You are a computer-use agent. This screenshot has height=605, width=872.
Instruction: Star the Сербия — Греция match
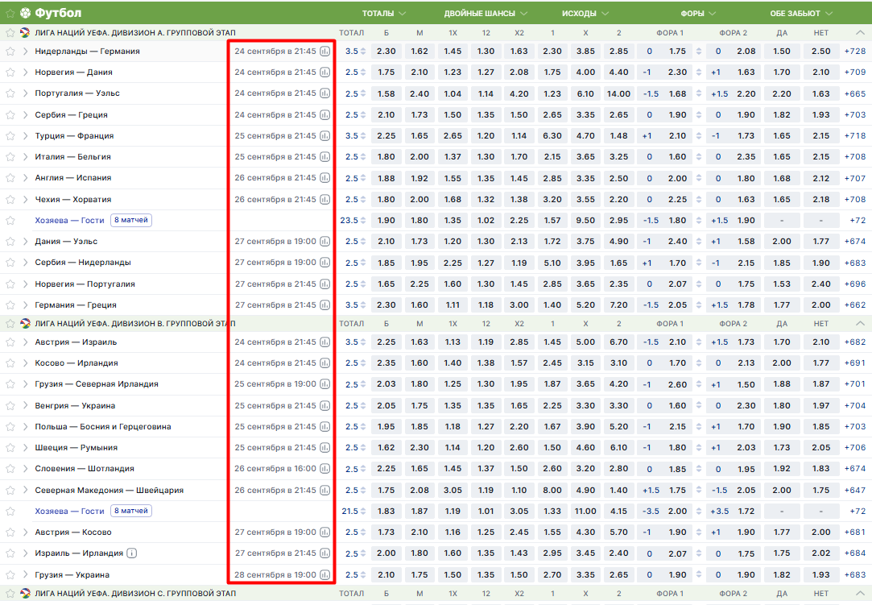[10, 114]
